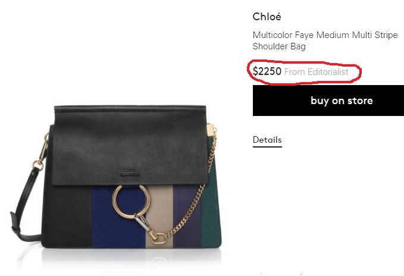Viewport: 404px width, 276px height.
Task: Open the Details tab
Action: pyautogui.click(x=267, y=140)
